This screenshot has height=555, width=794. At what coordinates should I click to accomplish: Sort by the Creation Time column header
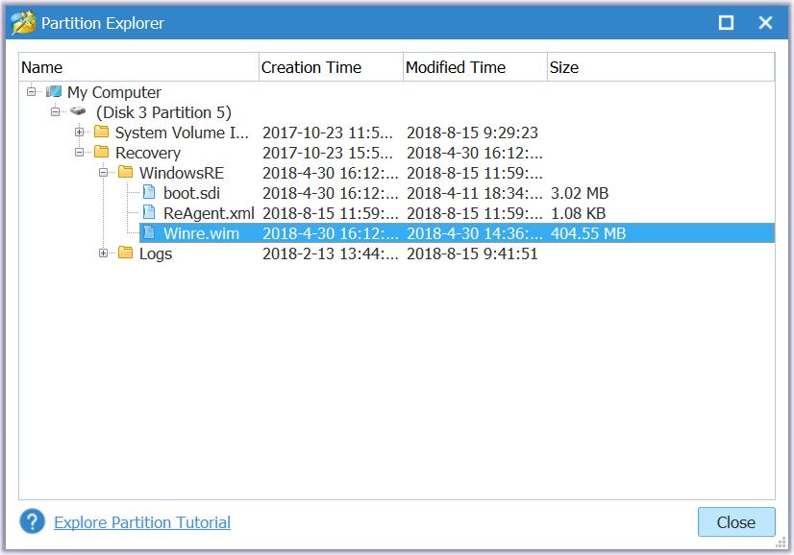point(332,67)
